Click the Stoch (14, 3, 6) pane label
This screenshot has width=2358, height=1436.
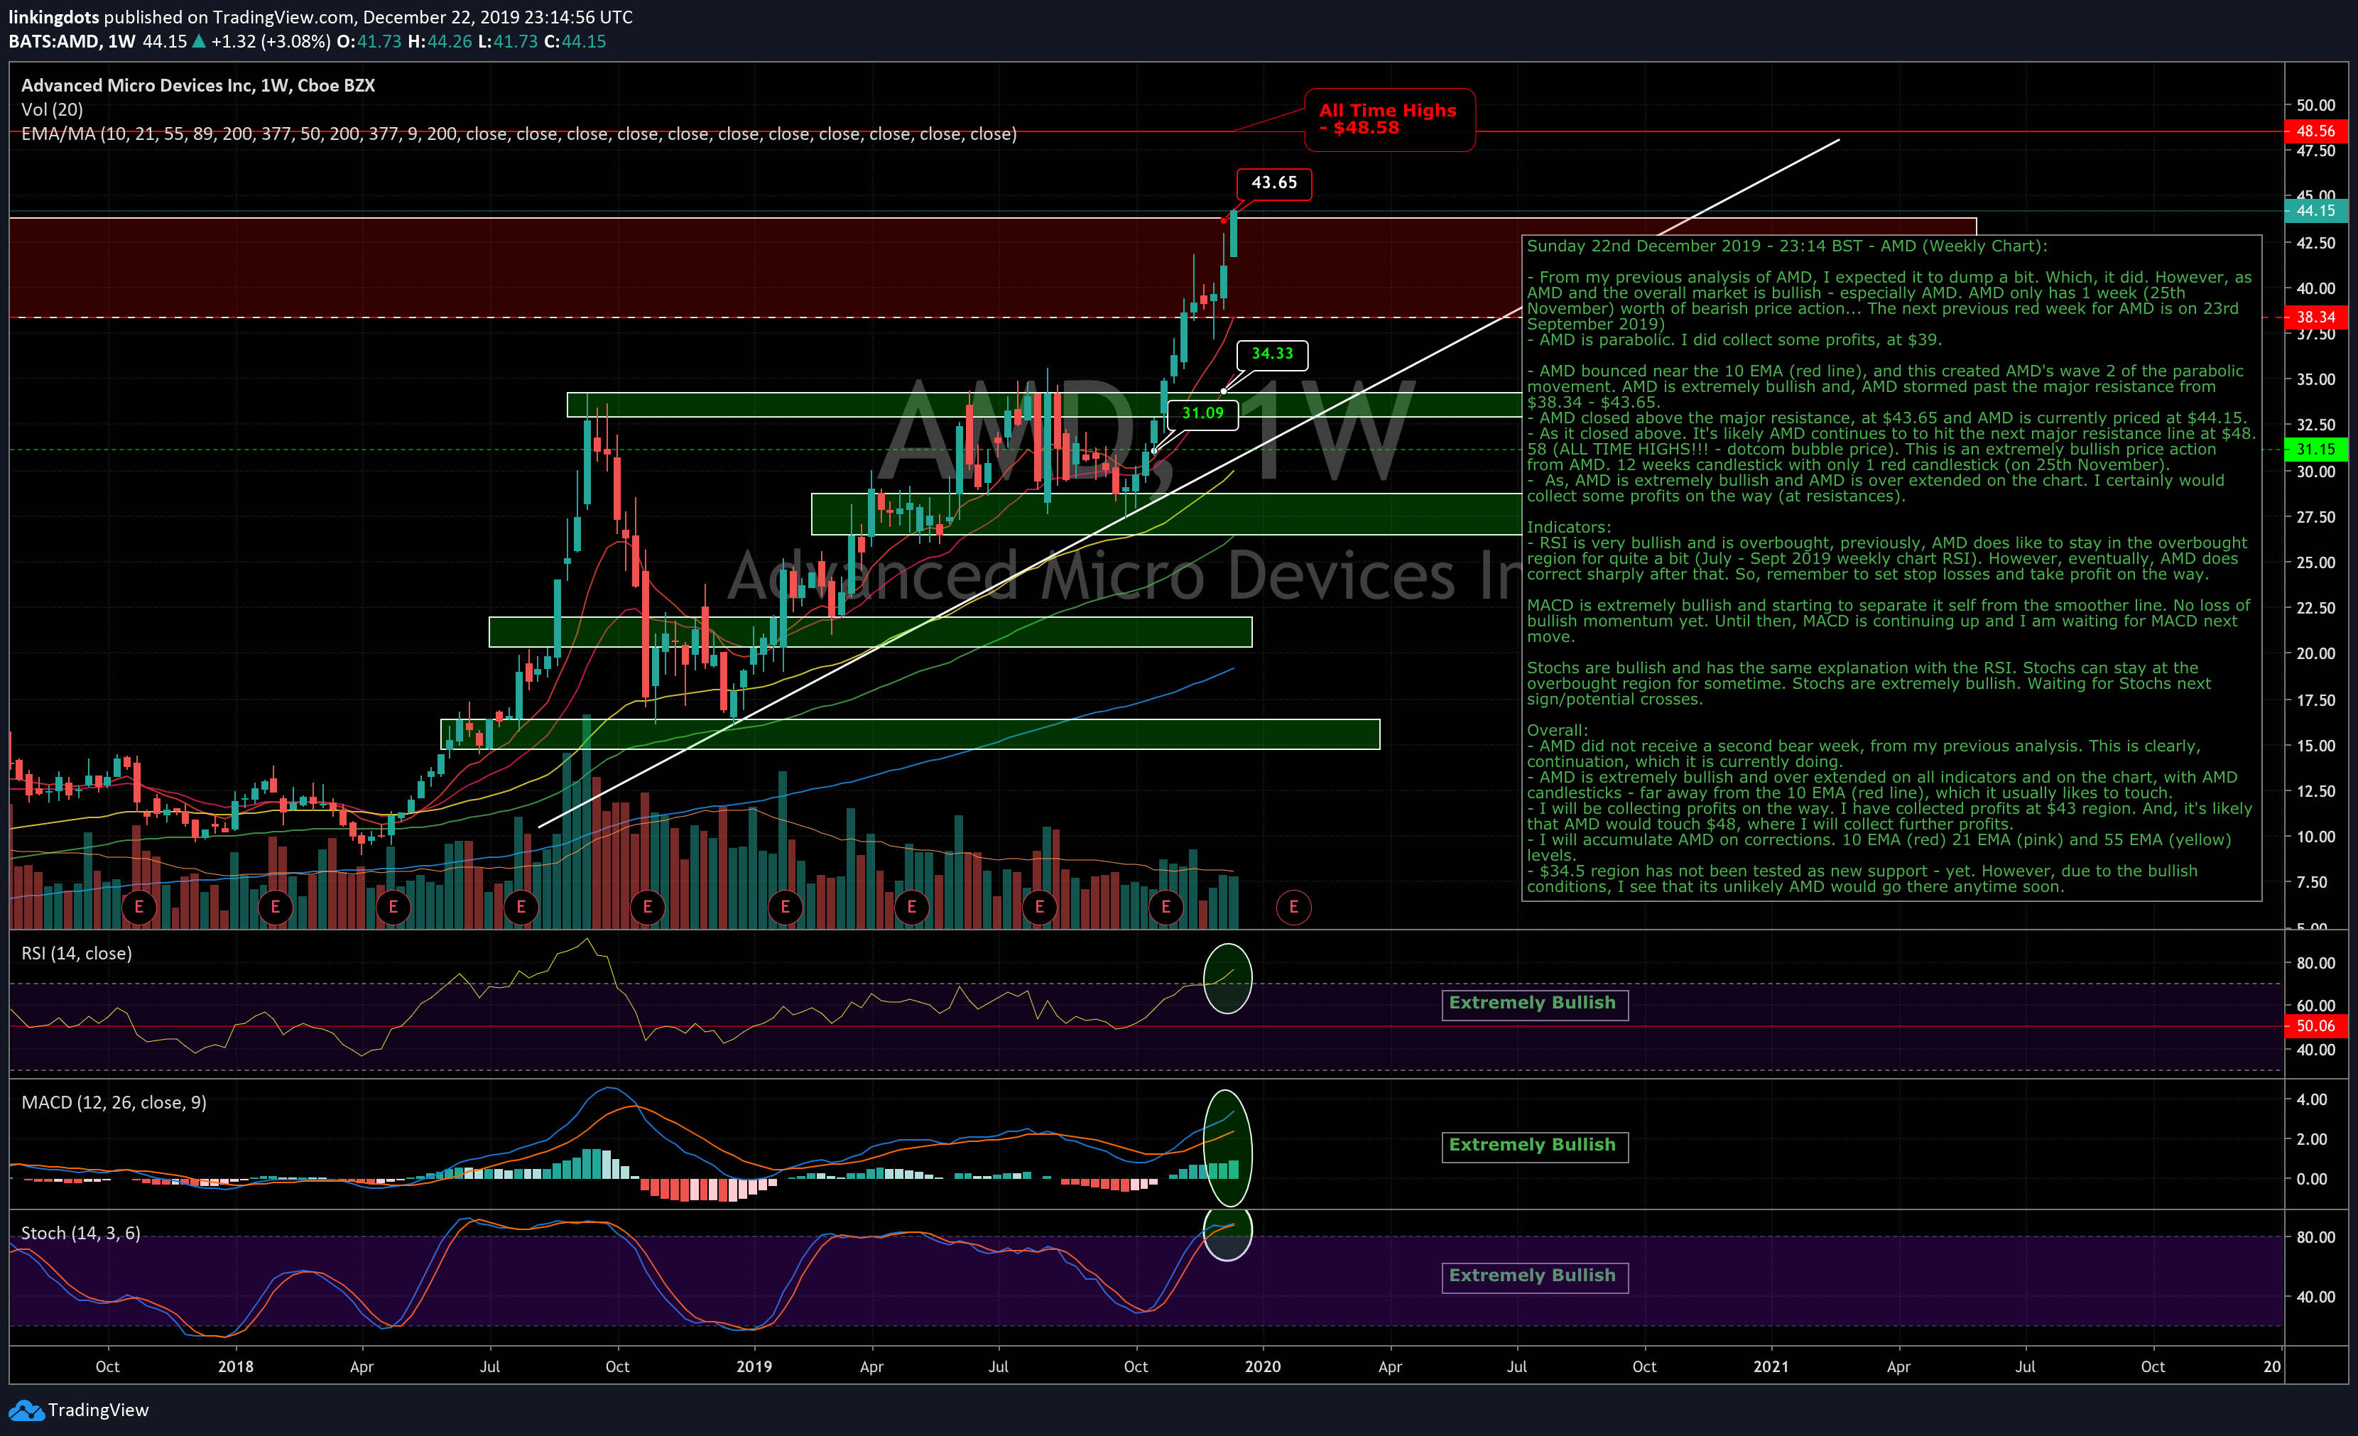[80, 1233]
